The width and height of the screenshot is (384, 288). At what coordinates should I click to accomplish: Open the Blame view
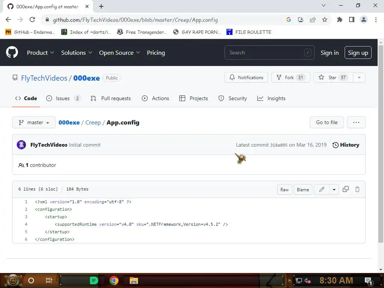(303, 189)
